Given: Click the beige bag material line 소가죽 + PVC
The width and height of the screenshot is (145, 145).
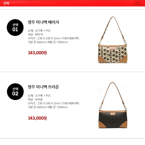Looking at the screenshot, I should (39, 31).
